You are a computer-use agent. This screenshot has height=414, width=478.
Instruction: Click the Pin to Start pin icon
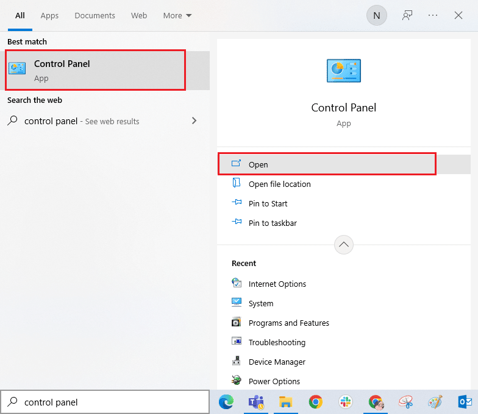click(237, 202)
